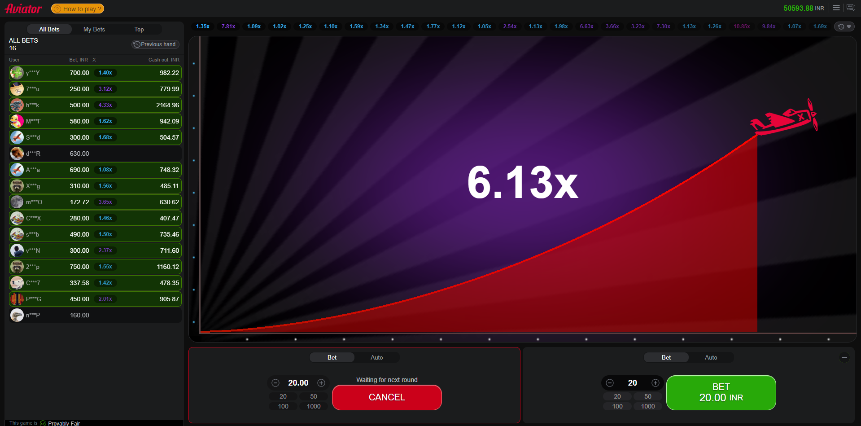
Task: Click the balance 50593.88 INR
Action: 804,8
